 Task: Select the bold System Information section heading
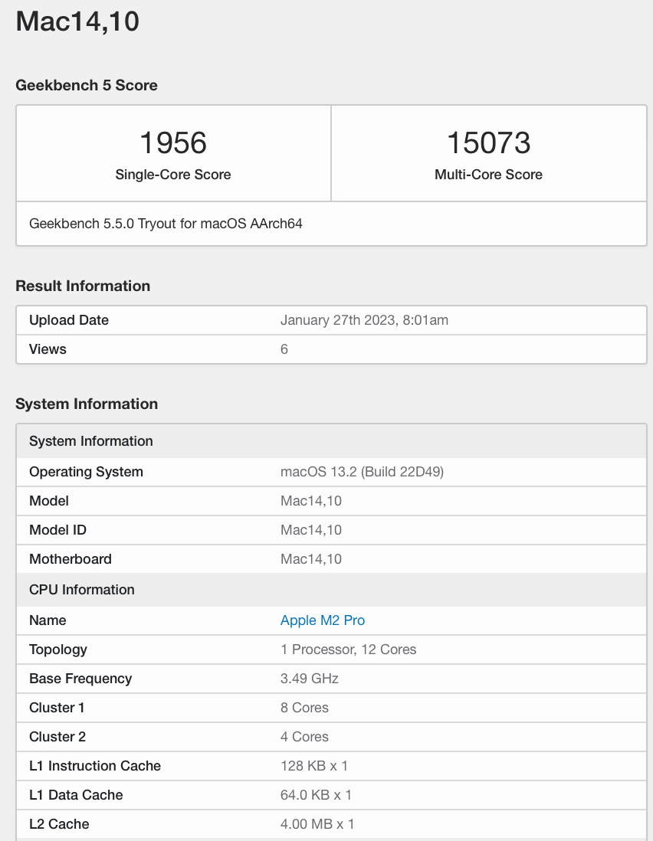pyautogui.click(x=87, y=404)
